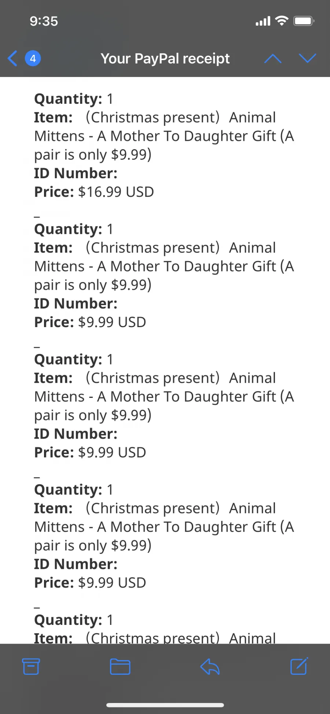Compose new message with pencil icon

tap(299, 666)
